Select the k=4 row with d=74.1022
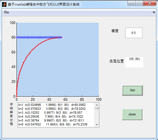This screenshot has width=158, height=140. [56, 116]
